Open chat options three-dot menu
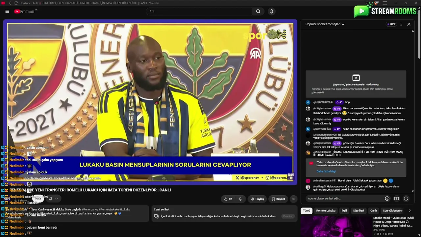This screenshot has height=237, width=421. (401, 24)
